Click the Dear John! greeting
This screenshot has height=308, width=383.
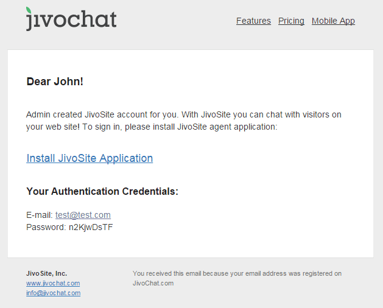click(55, 82)
